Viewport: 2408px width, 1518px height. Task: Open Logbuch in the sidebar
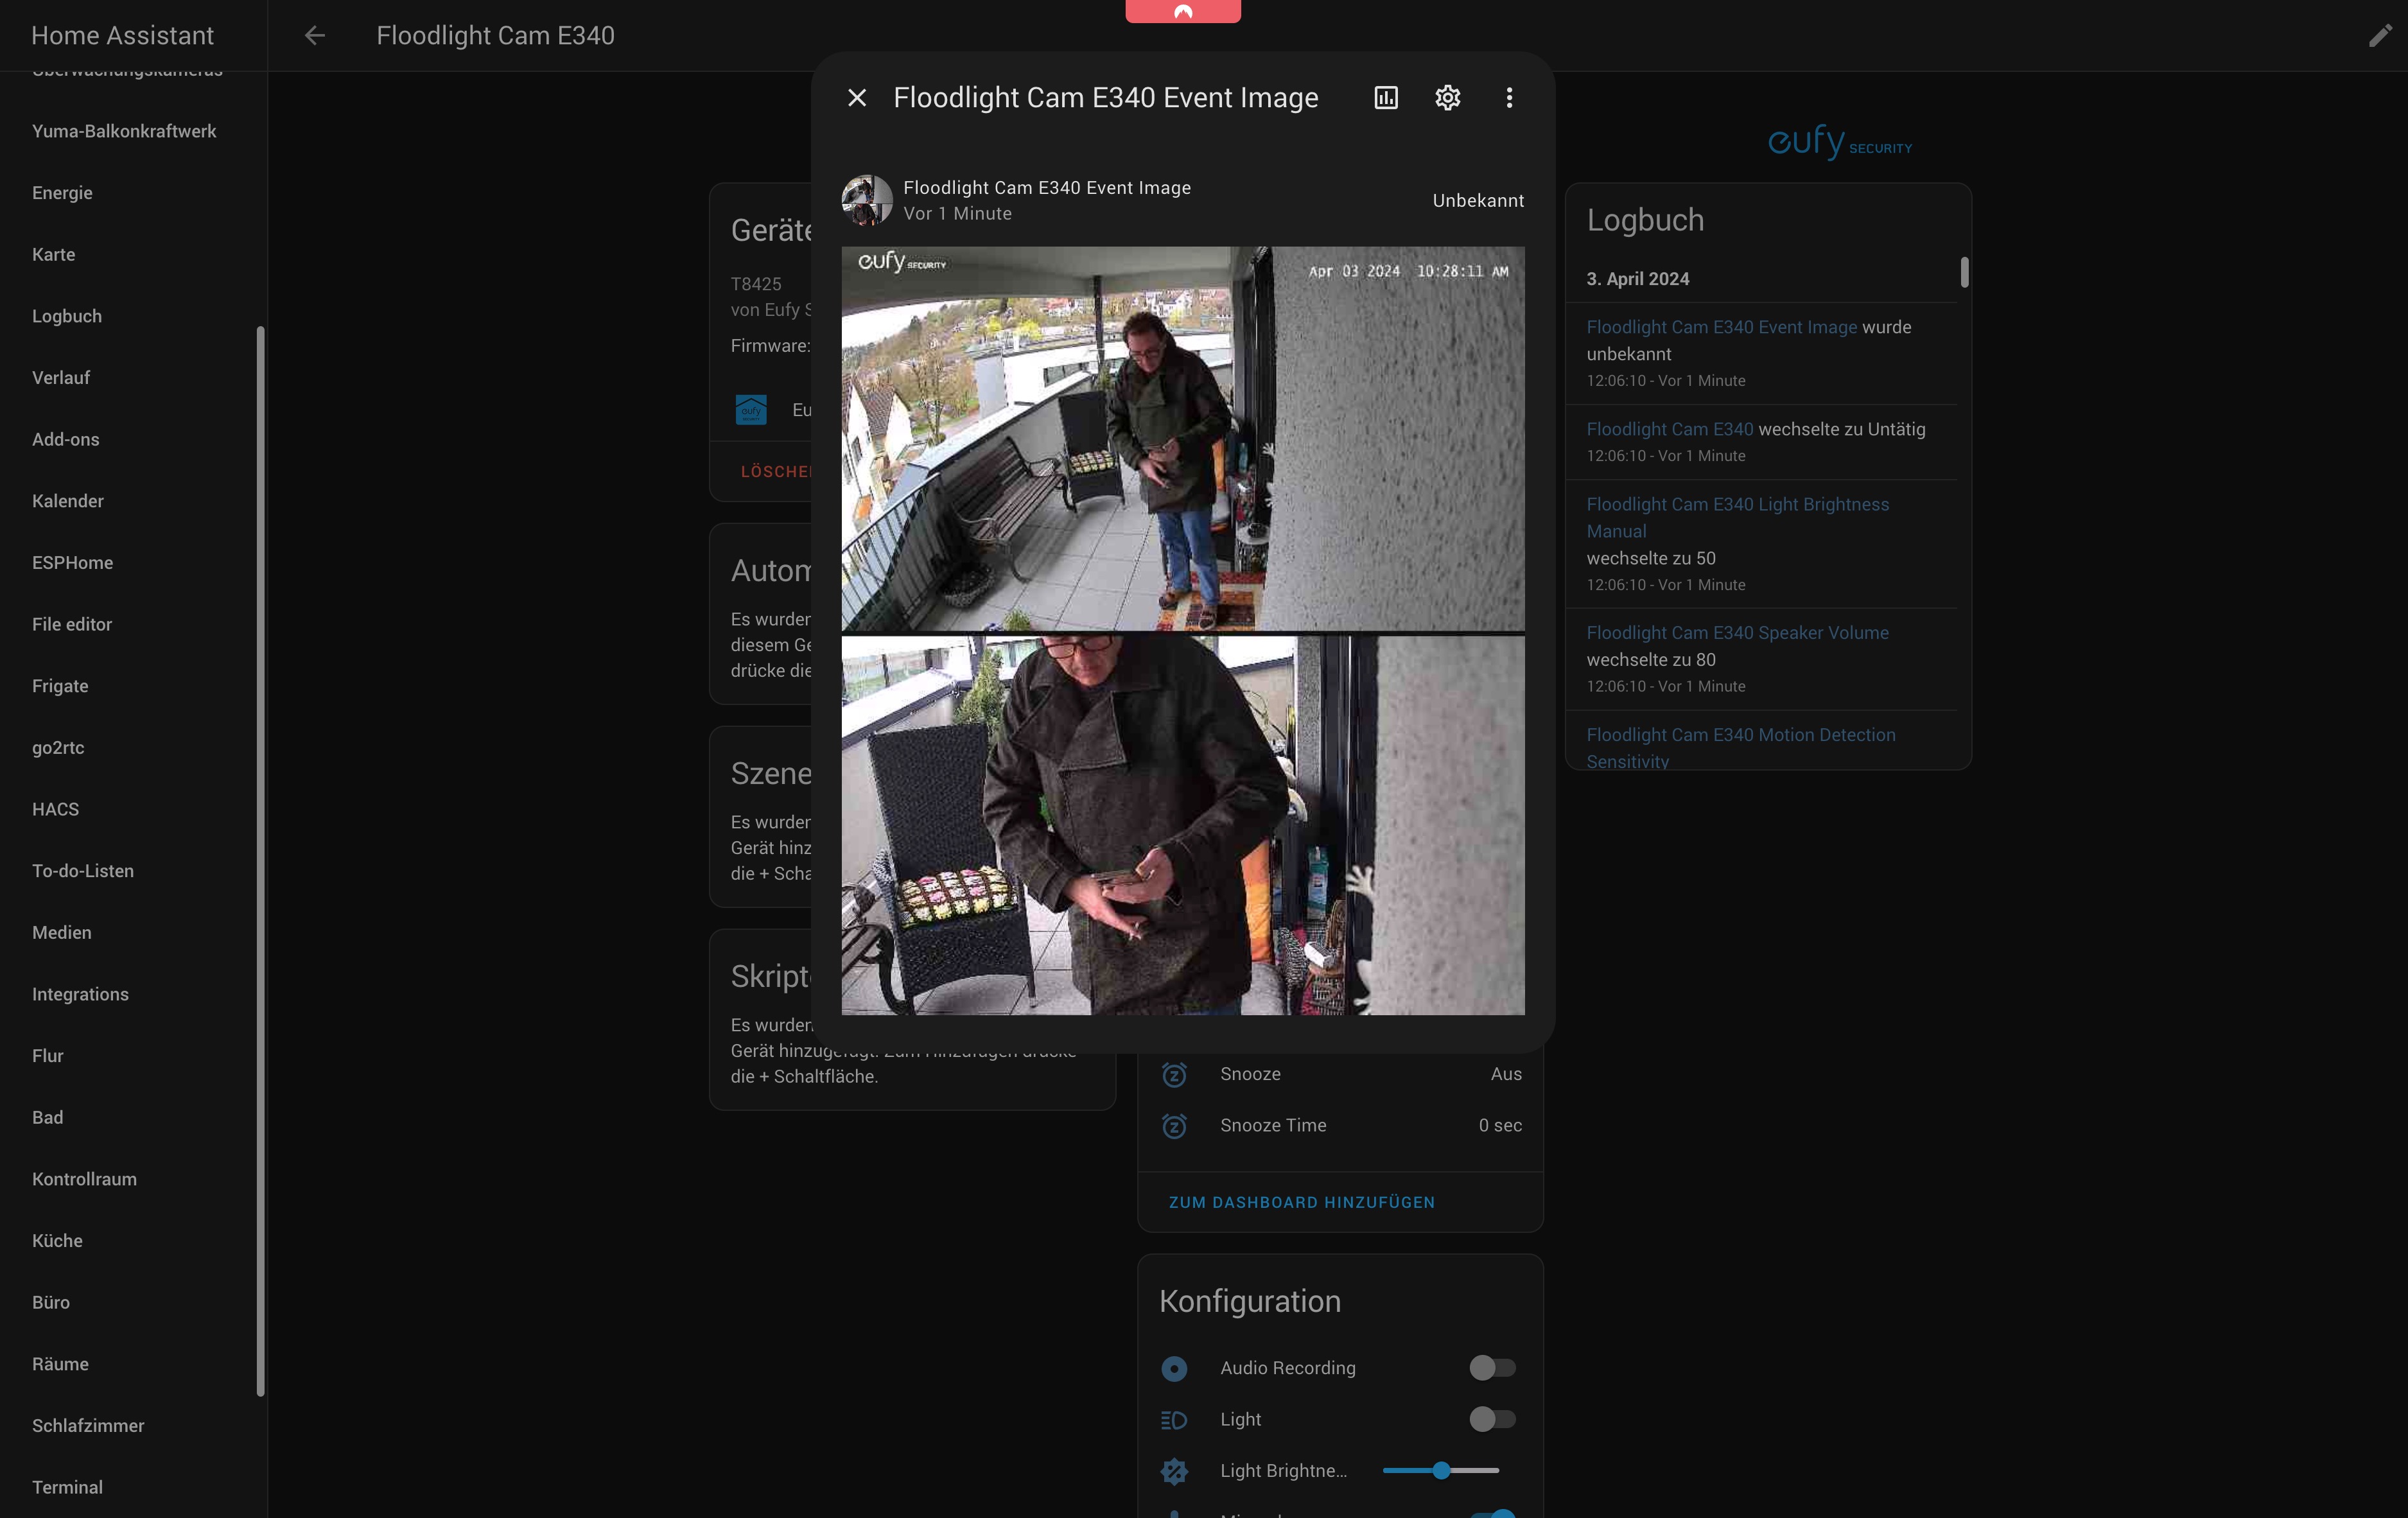(67, 316)
